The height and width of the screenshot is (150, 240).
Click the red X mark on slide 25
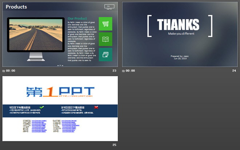(96, 107)
